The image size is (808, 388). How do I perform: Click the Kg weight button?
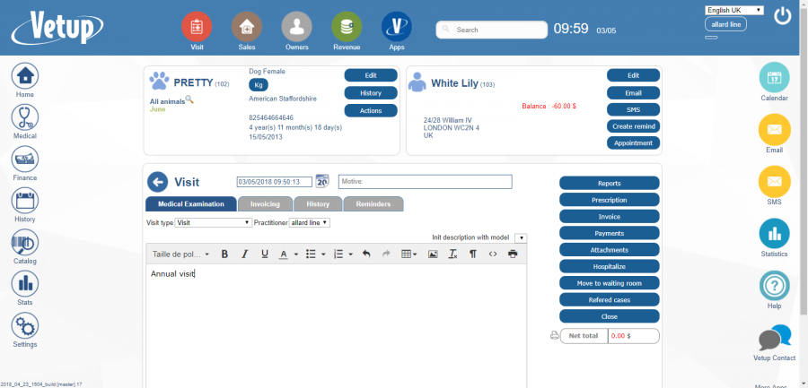[x=259, y=85]
